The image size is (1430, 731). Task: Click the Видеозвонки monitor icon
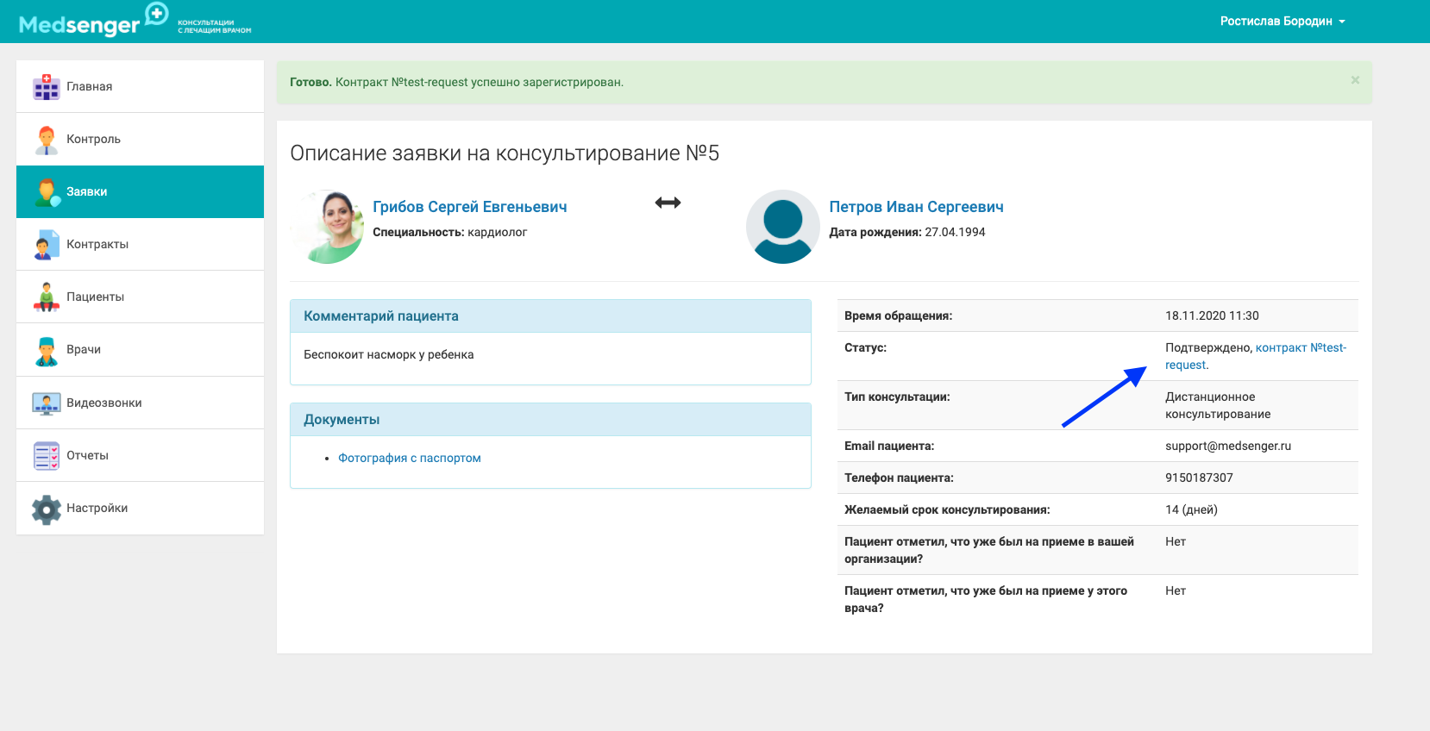click(x=47, y=403)
